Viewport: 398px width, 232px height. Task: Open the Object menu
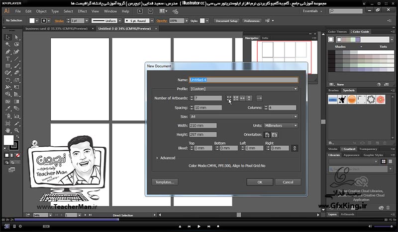click(41, 11)
